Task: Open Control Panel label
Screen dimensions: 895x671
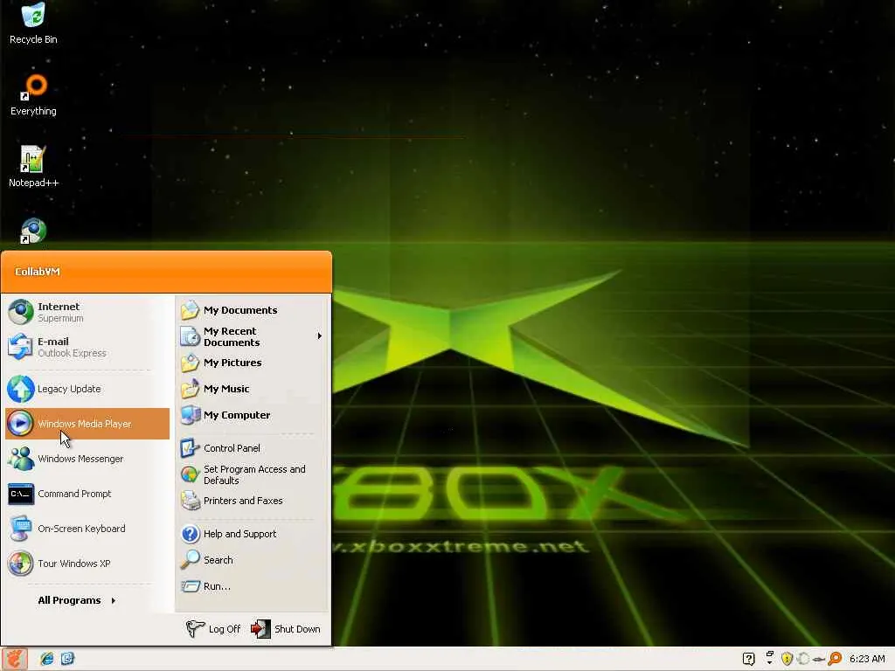Action: (232, 448)
